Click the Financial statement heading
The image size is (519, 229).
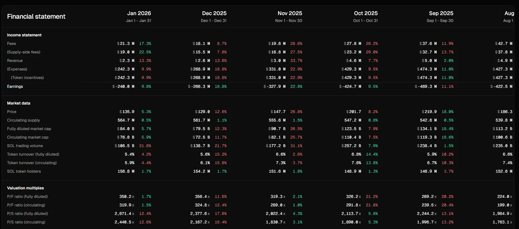tap(36, 16)
